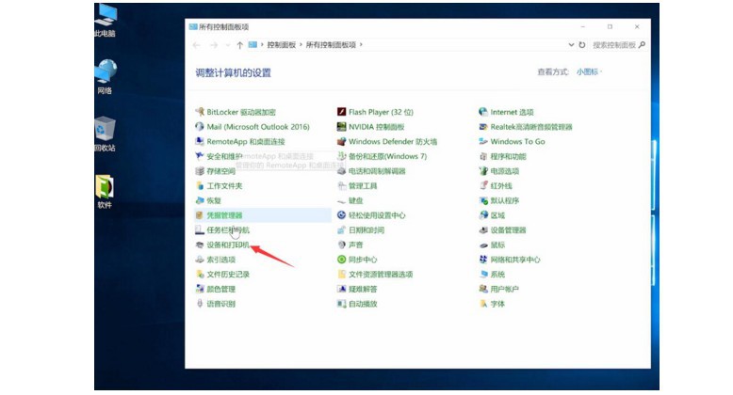The height and width of the screenshot is (395, 733).
Task: Open the Windows To Go icon
Action: (483, 141)
